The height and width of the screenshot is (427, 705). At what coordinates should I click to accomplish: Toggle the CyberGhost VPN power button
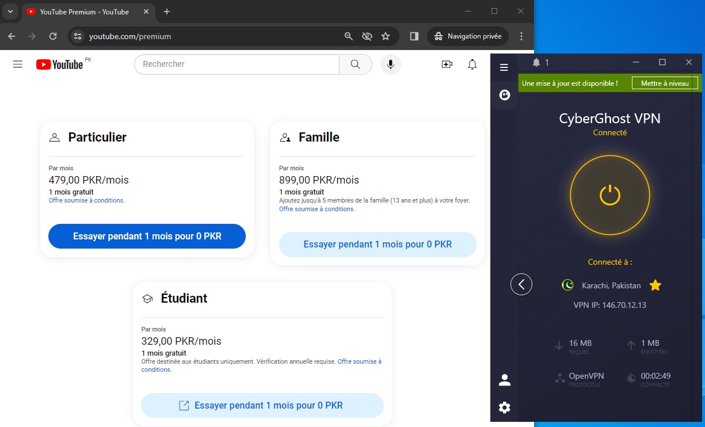[609, 195]
